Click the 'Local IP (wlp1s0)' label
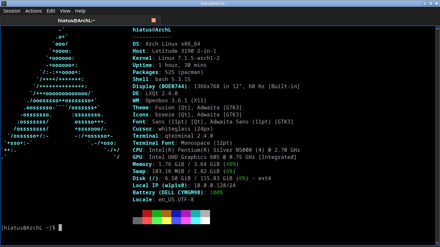The height and width of the screenshot is (247, 440). [160, 186]
